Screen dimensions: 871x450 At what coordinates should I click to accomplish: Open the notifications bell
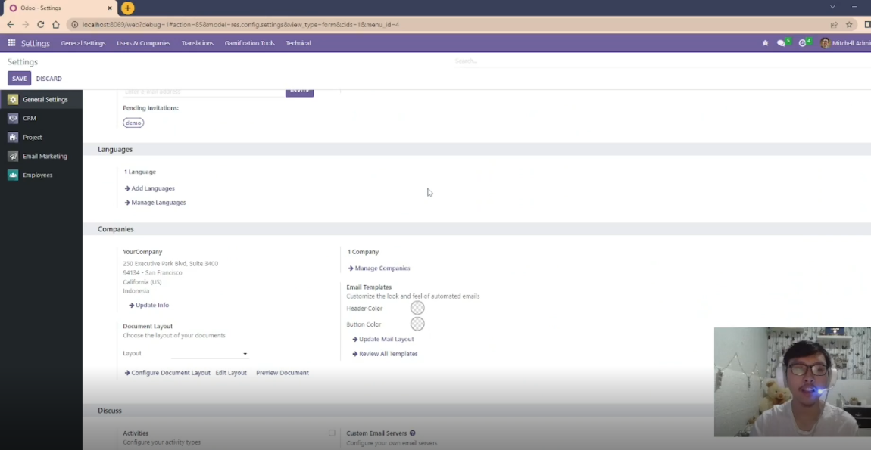pos(765,43)
